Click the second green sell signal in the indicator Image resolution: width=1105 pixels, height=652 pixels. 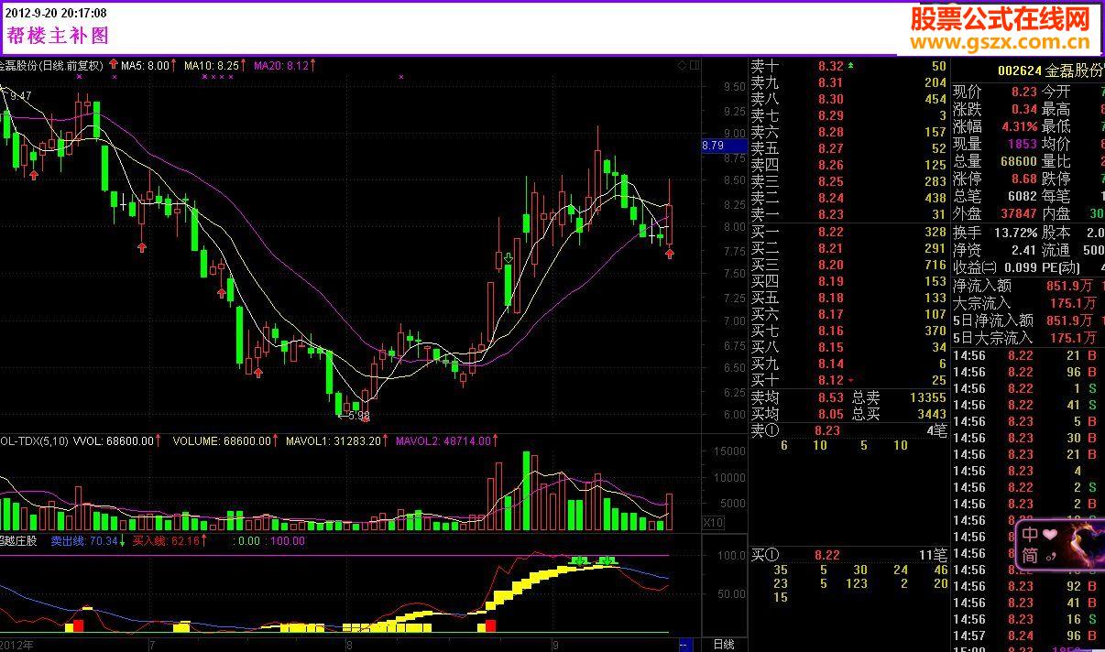coord(607,560)
